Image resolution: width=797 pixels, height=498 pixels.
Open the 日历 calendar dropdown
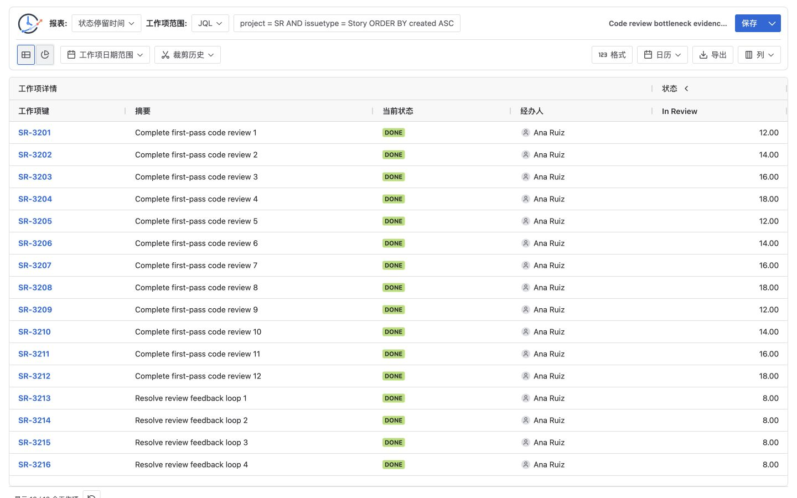point(663,55)
